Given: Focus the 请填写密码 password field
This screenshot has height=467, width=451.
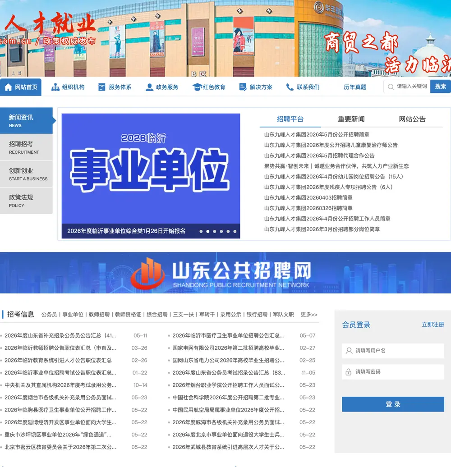Looking at the screenshot, I should point(393,372).
